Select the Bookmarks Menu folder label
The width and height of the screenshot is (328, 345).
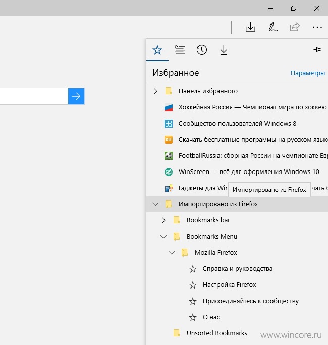coord(212,237)
